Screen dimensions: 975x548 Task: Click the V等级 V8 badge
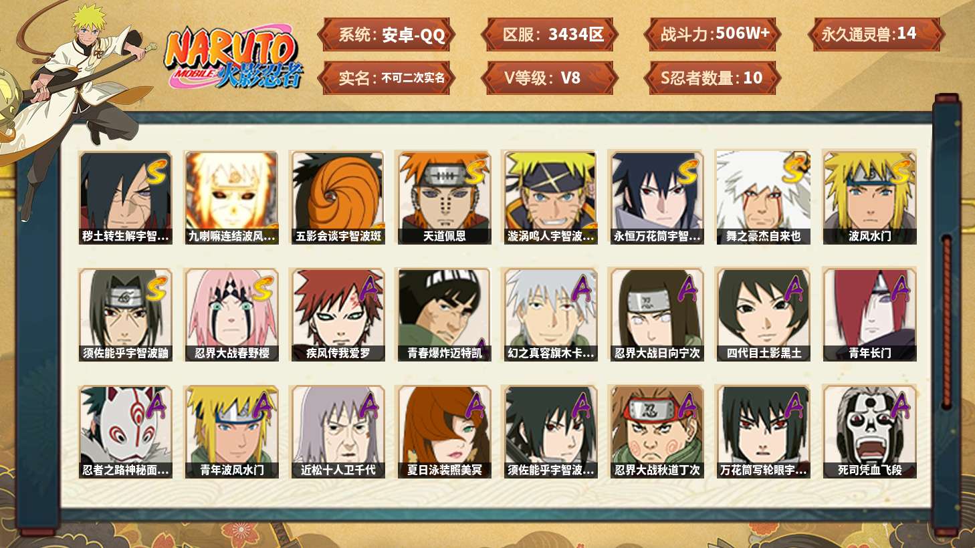coord(548,78)
